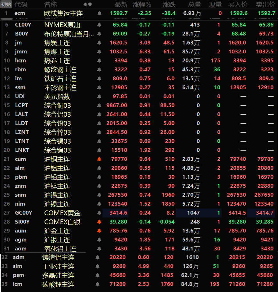This screenshot has height=292, width=278.
Task: Open the 螺纹钢主连 contract name
Action: pos(60,70)
